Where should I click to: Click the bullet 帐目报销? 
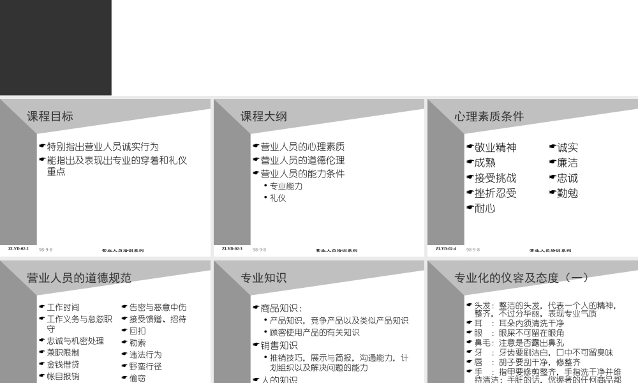pos(63,377)
